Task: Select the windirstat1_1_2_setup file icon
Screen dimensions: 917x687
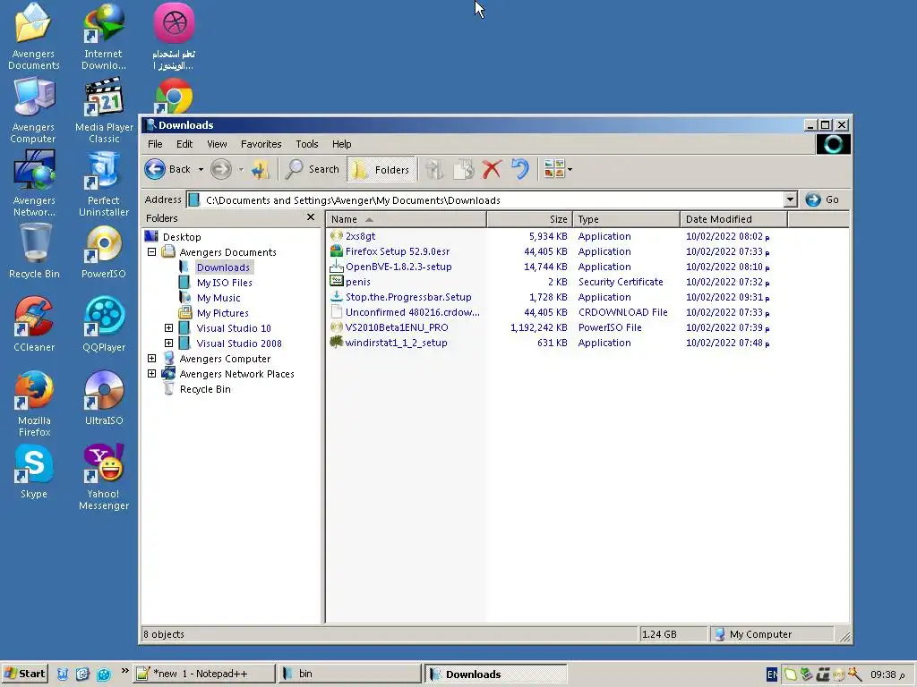Action: (x=337, y=343)
